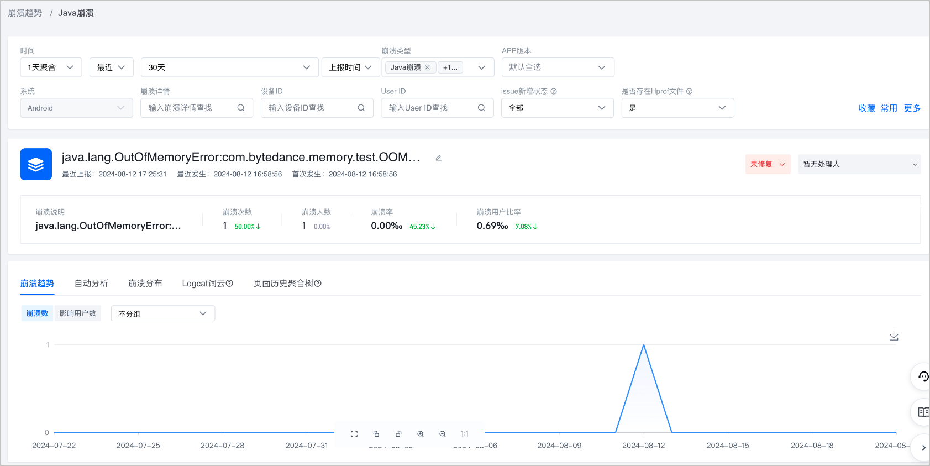Download the crash trend chart
Viewport: 930px width, 466px height.
894,336
